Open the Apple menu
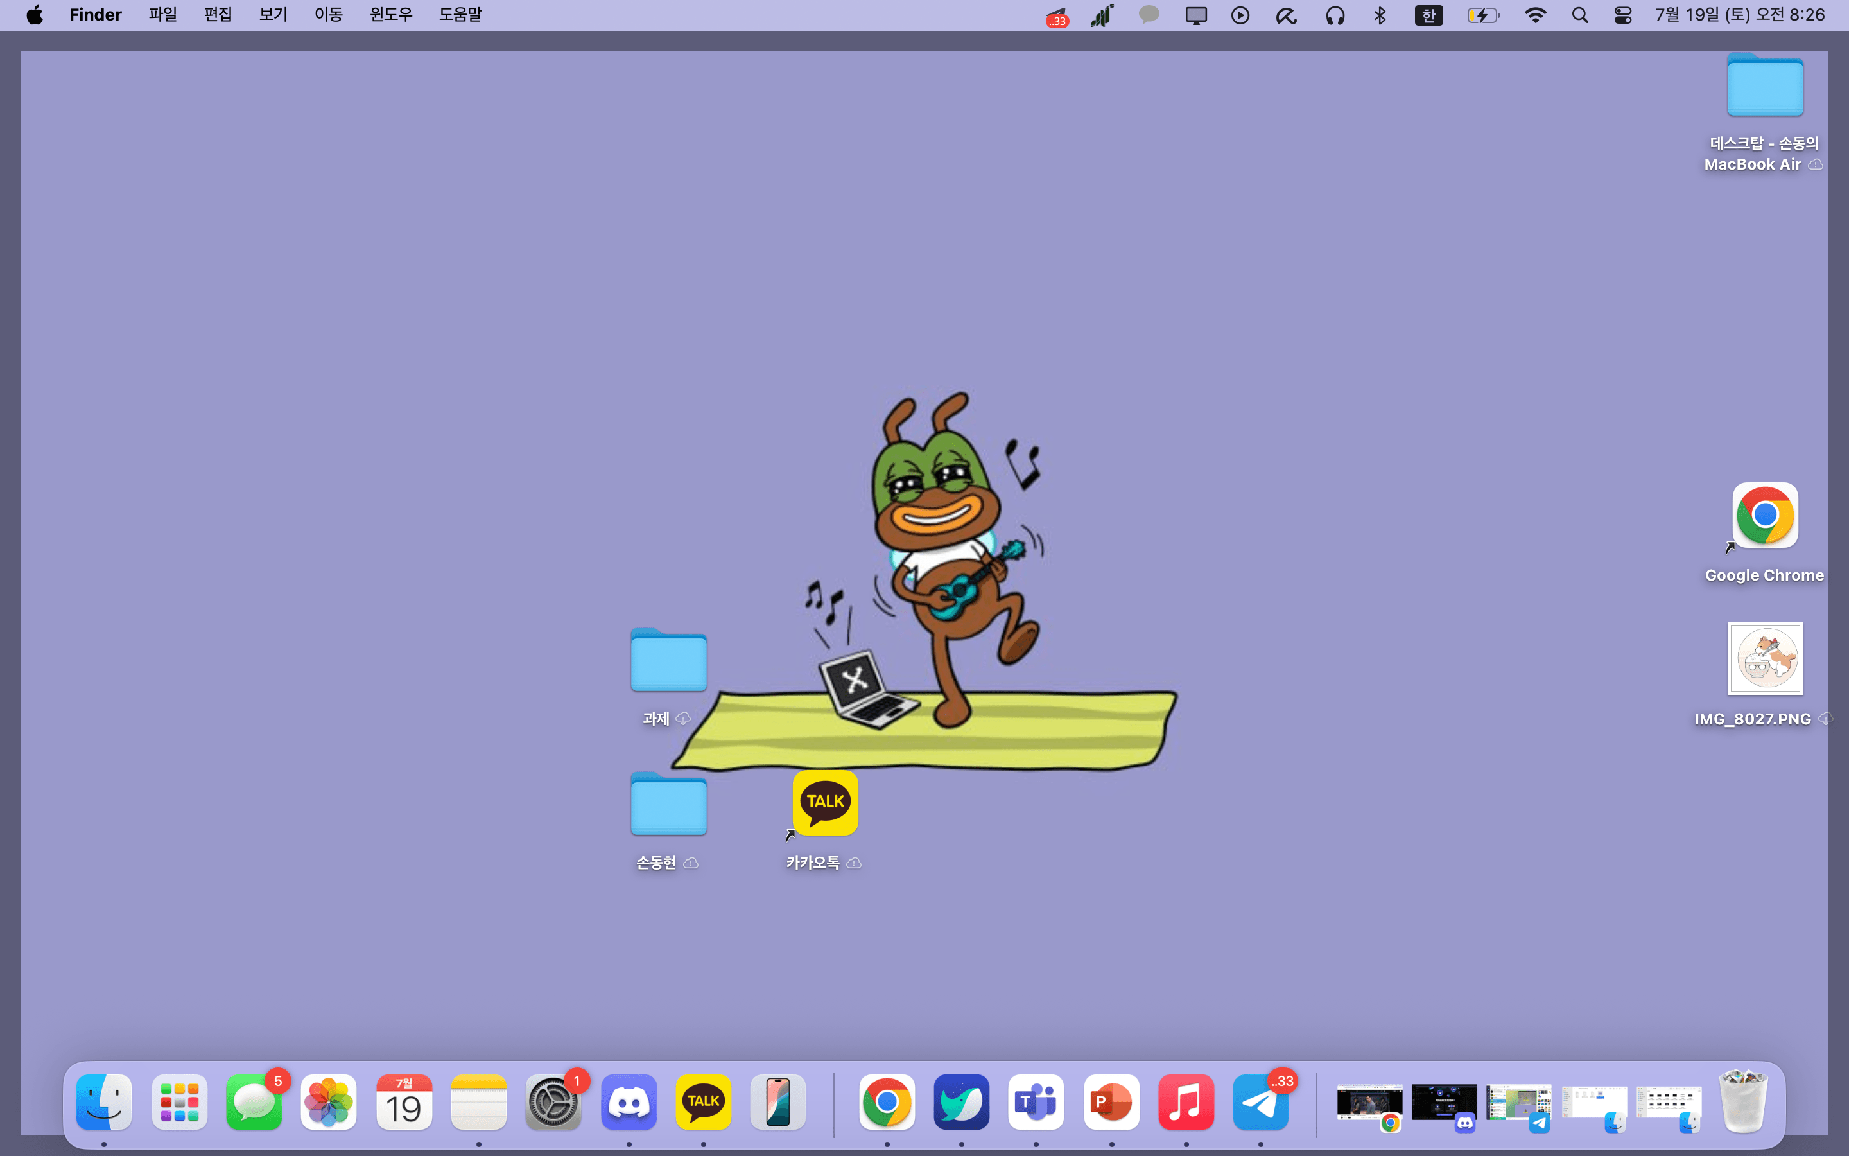The width and height of the screenshot is (1849, 1156). coord(35,15)
